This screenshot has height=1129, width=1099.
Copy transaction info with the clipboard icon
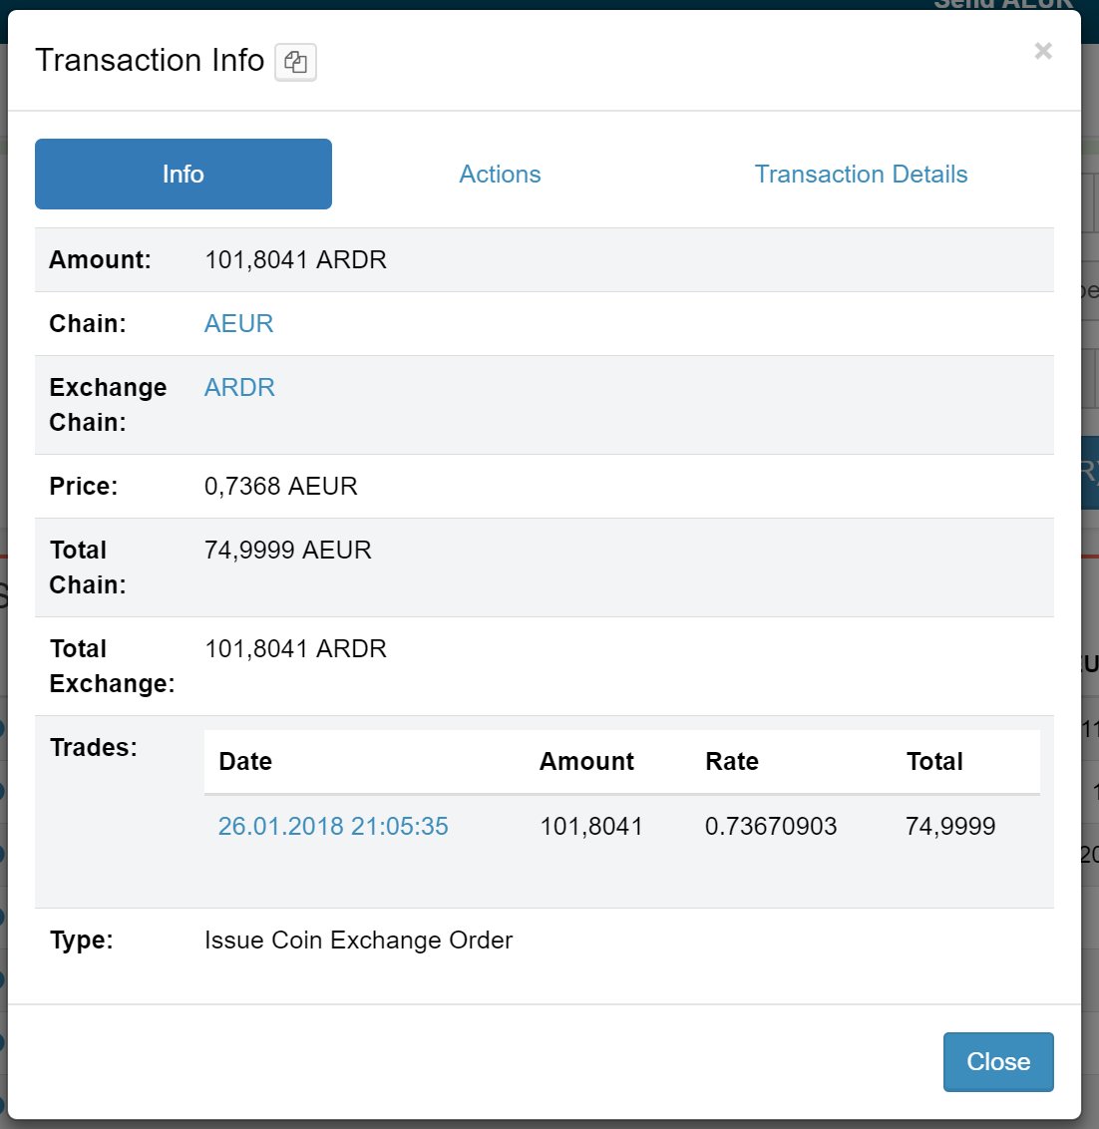[x=295, y=62]
